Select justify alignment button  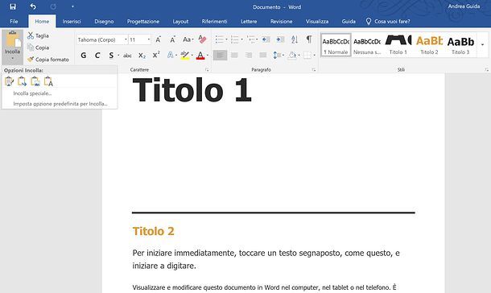tap(263, 56)
